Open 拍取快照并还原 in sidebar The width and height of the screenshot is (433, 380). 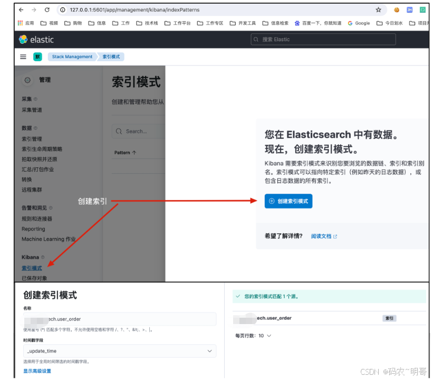[x=40, y=159]
